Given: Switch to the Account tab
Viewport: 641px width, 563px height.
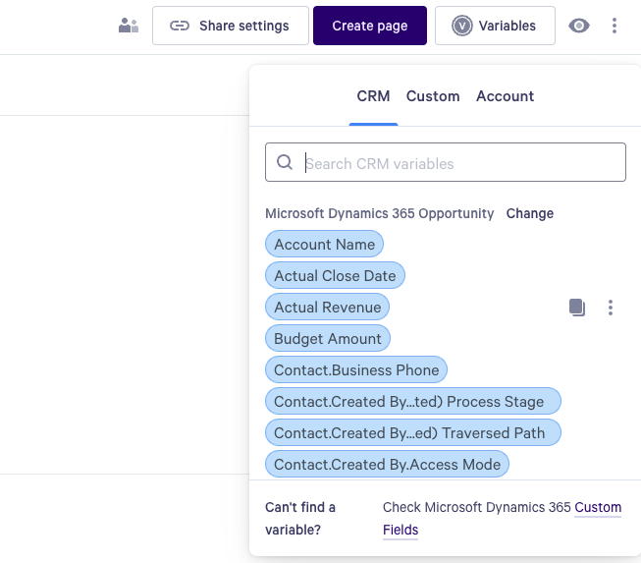Looking at the screenshot, I should point(505,96).
